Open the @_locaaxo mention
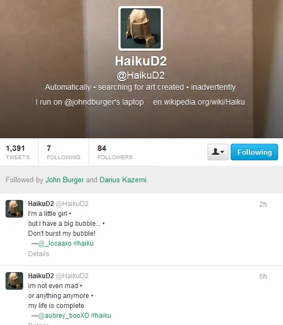Screen dimensions: 283x325 (55, 243)
